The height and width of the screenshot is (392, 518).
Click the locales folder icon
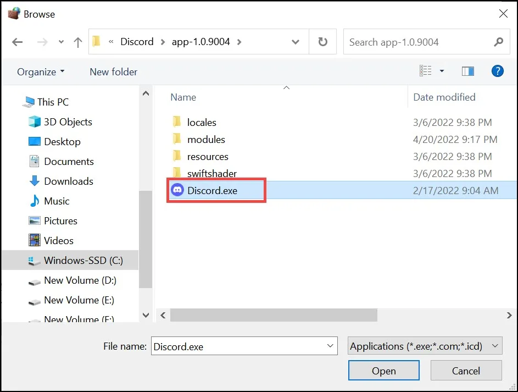177,122
